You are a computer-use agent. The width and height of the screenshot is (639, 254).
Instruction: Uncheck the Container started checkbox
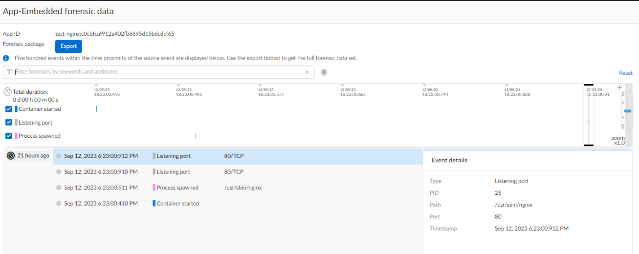[x=9, y=109]
